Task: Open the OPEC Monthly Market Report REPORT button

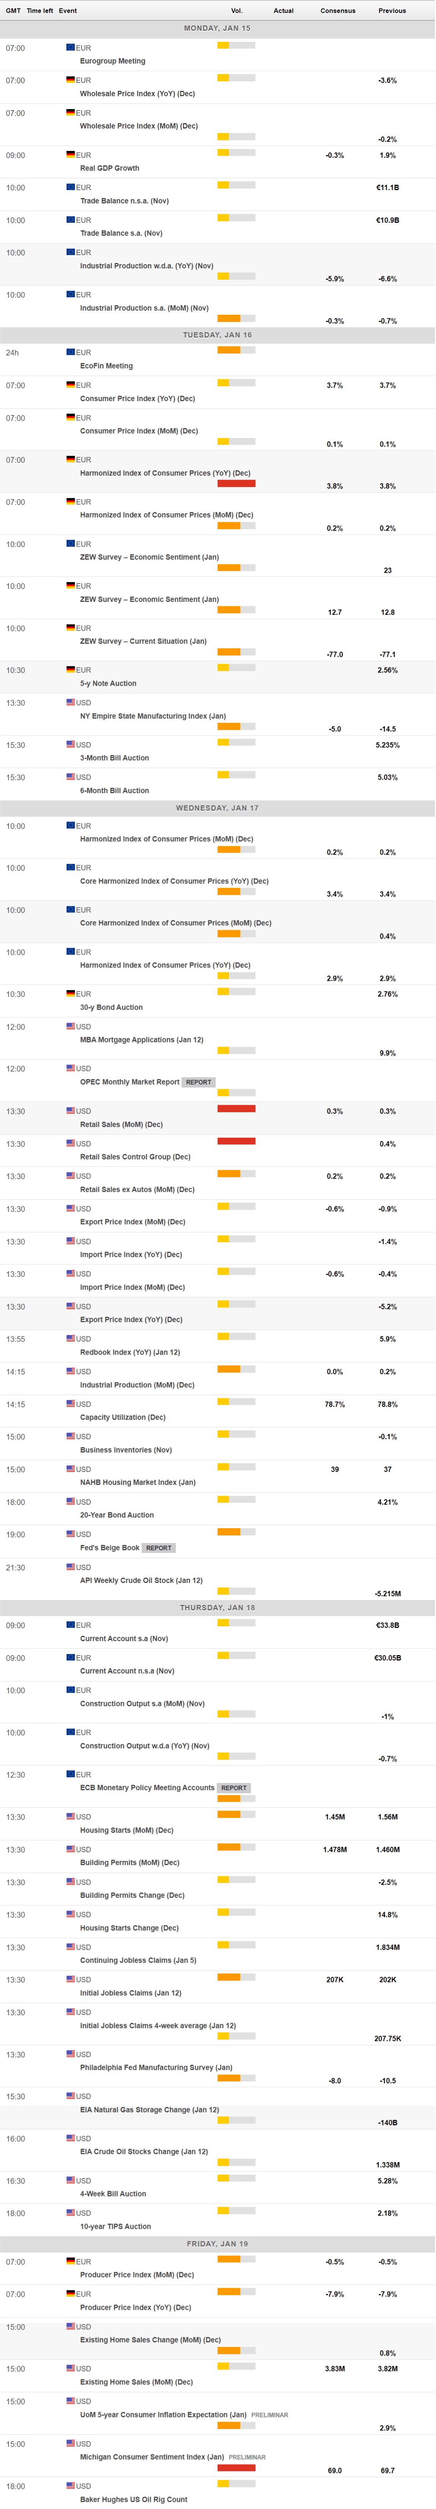Action: pos(198,1082)
